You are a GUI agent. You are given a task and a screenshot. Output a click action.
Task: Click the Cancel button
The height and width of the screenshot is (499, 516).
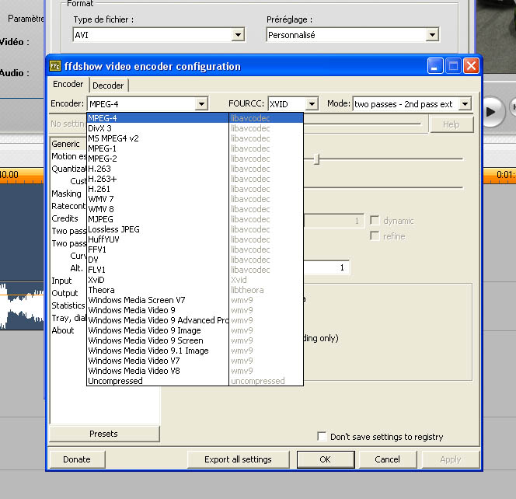pyautogui.click(x=388, y=459)
